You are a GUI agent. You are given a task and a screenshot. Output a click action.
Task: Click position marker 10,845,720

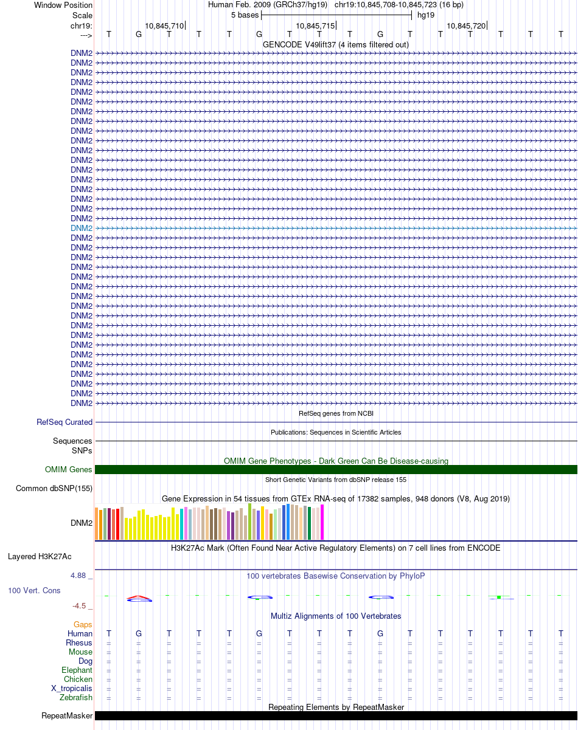pyautogui.click(x=466, y=26)
